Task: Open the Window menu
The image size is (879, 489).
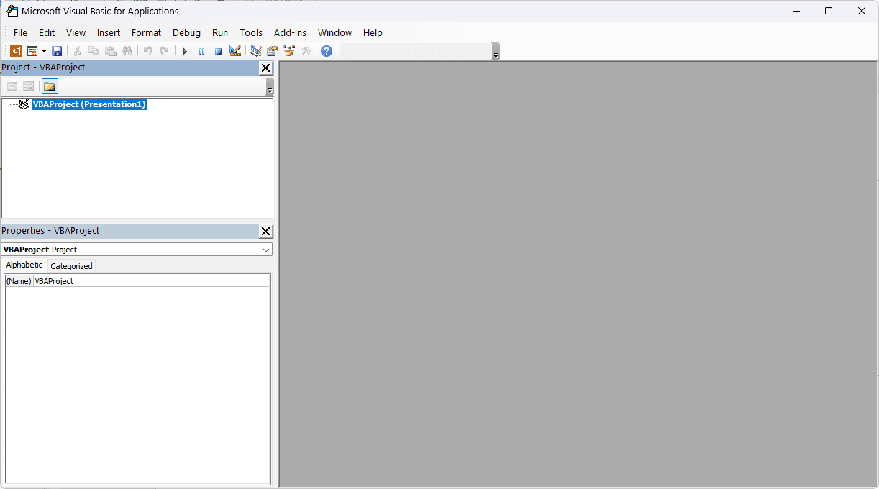Action: [335, 33]
